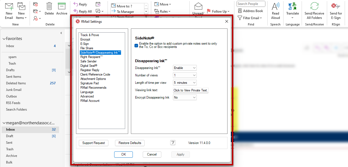
Task: Click the Viewing link text field
Action: [190, 90]
